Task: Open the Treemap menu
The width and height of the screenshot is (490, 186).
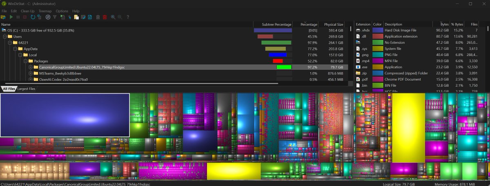Action: click(x=45, y=11)
